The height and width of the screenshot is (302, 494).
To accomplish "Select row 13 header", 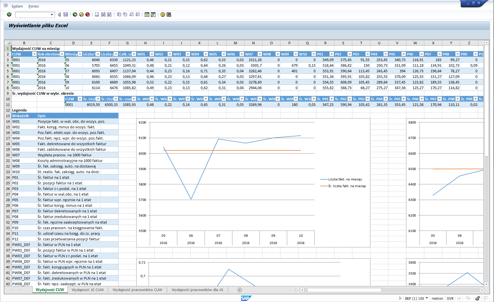I will [x=8, y=116].
